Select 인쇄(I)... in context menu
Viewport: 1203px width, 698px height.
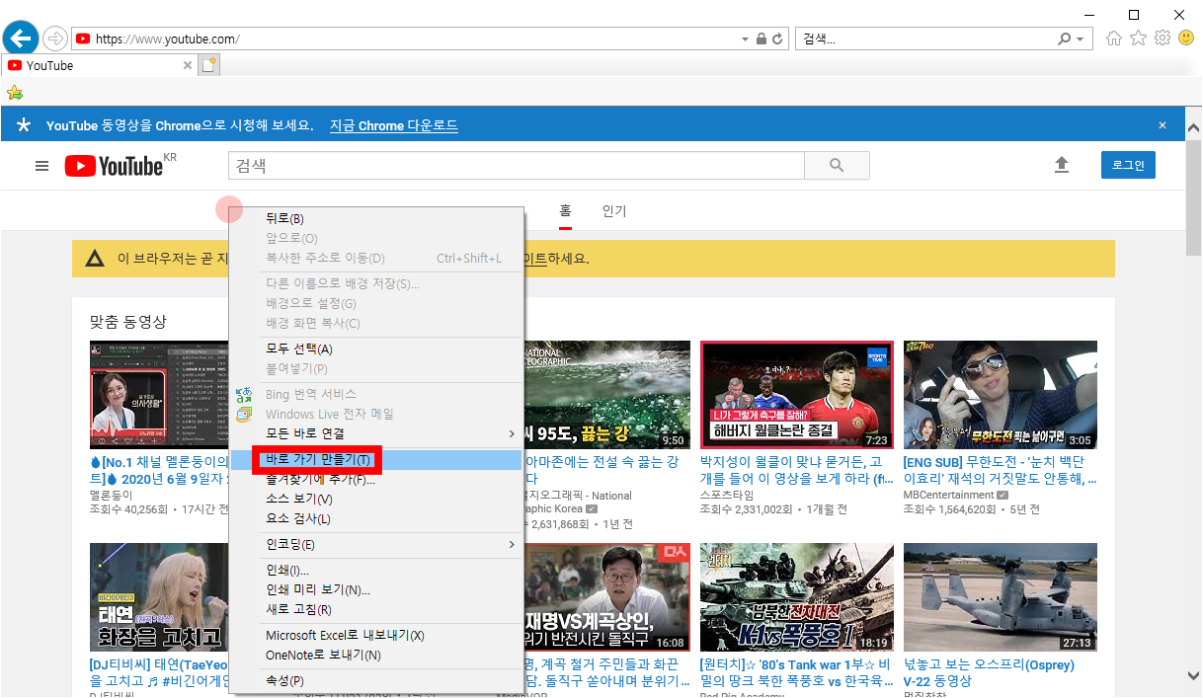[x=375, y=570]
